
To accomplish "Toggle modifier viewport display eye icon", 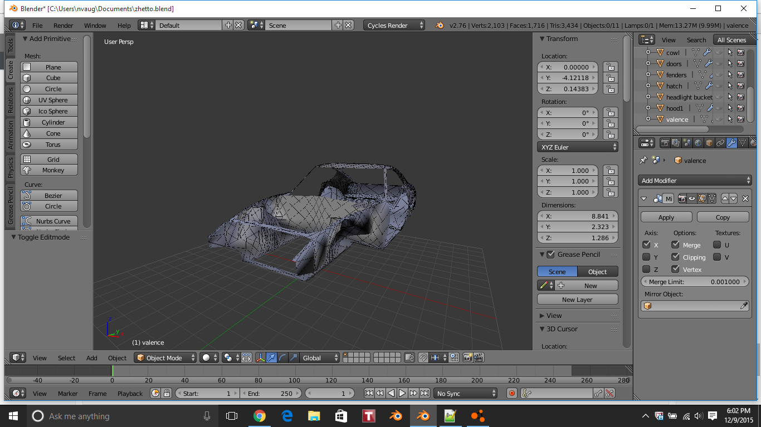I will [x=692, y=198].
